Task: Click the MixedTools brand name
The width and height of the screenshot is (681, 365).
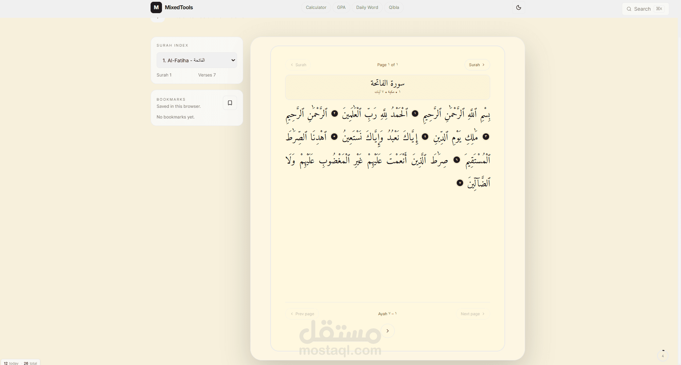Action: pos(179,7)
